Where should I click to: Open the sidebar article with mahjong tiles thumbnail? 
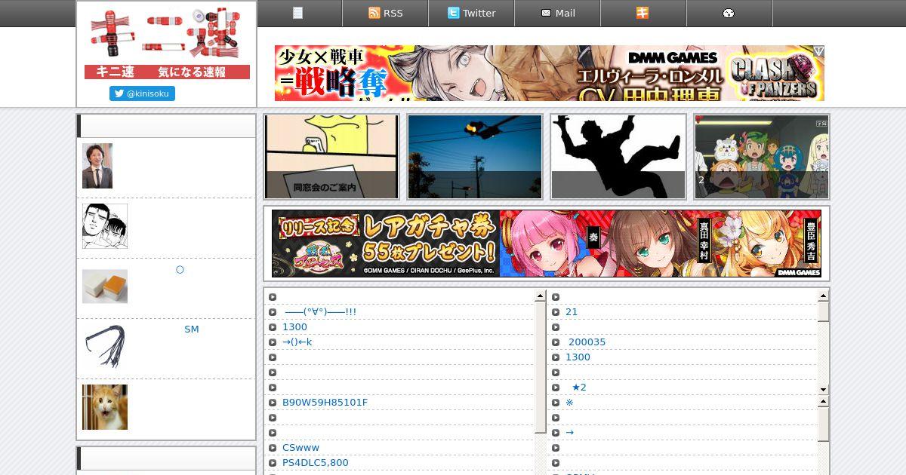coord(105,287)
